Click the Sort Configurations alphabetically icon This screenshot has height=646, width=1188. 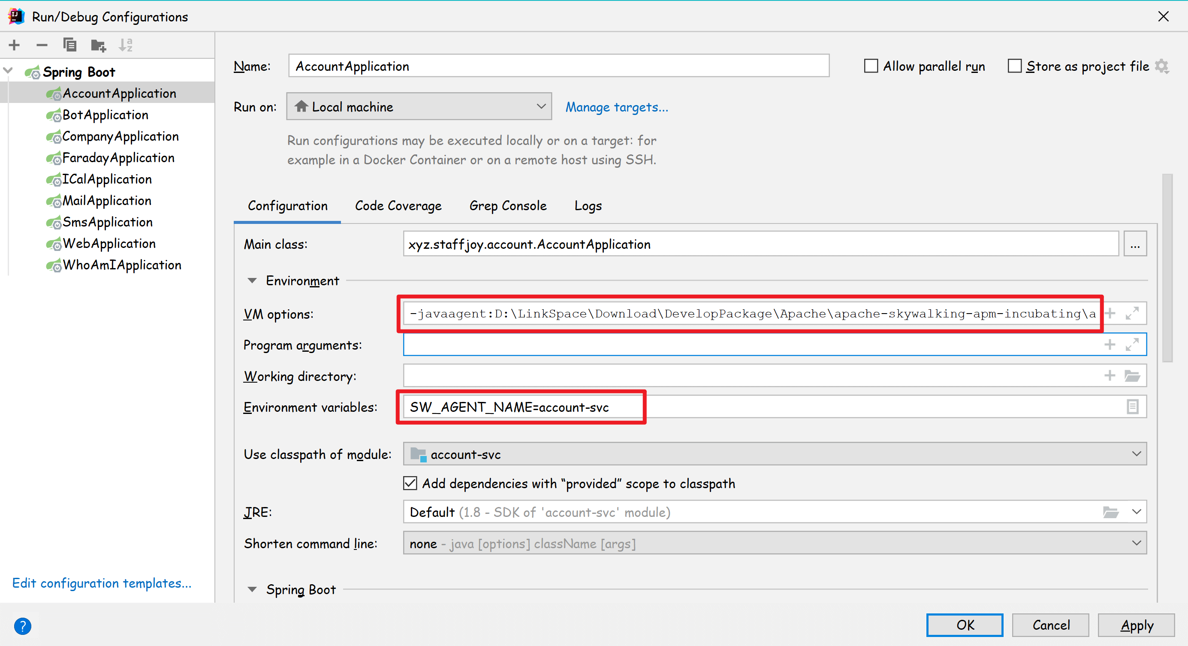[125, 45]
